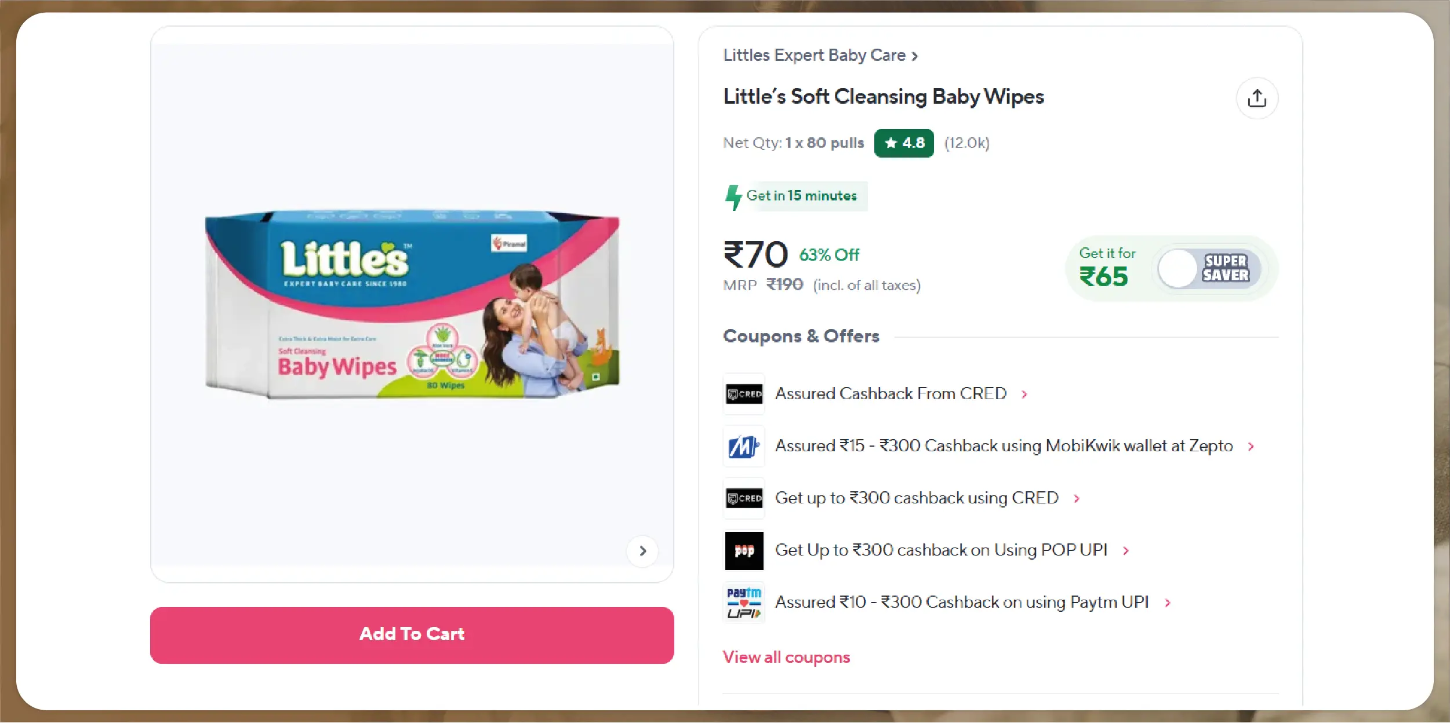The height and width of the screenshot is (723, 1450).
Task: Expand the MobiKwik wallet cashback offer
Action: (x=1251, y=447)
